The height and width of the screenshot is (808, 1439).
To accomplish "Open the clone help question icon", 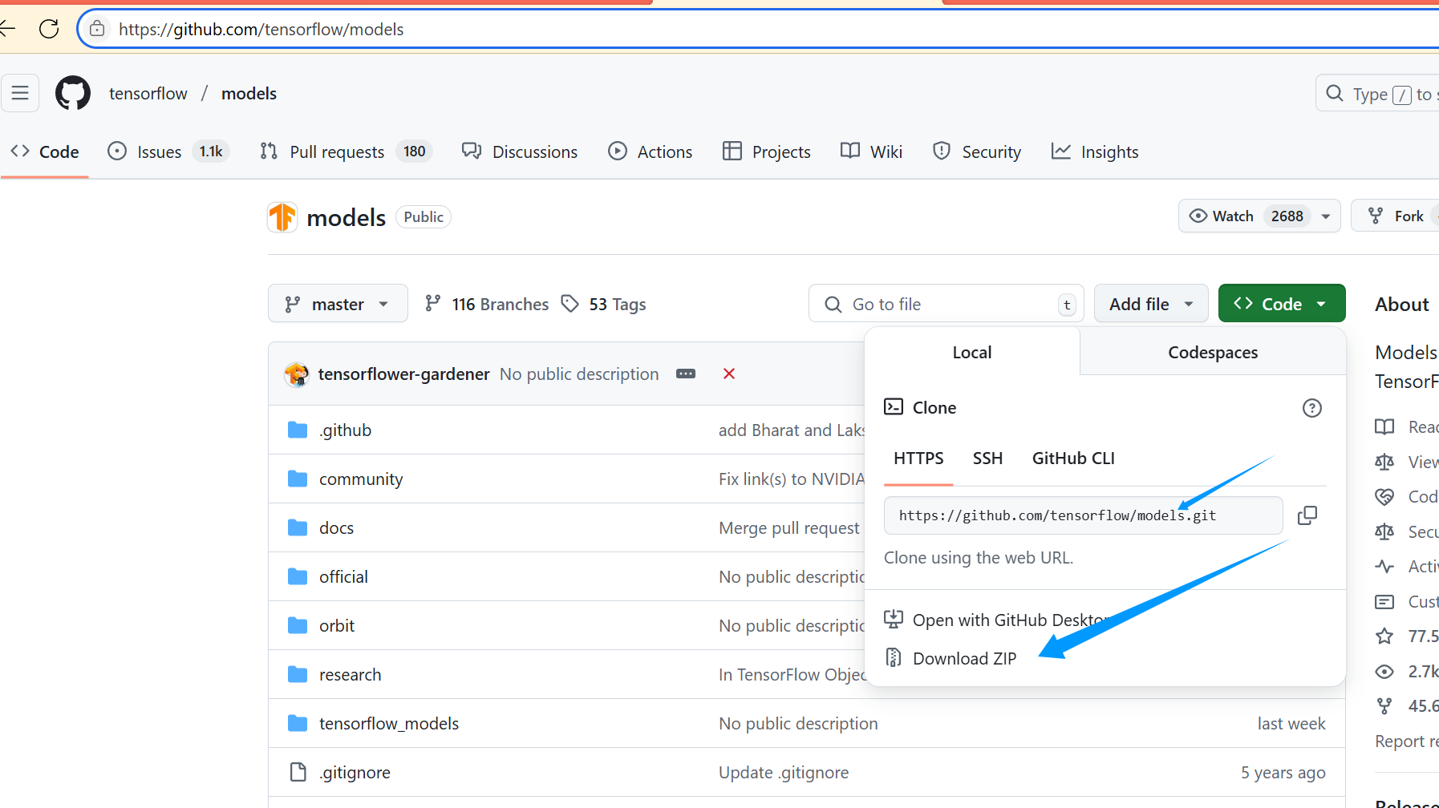I will [x=1312, y=408].
